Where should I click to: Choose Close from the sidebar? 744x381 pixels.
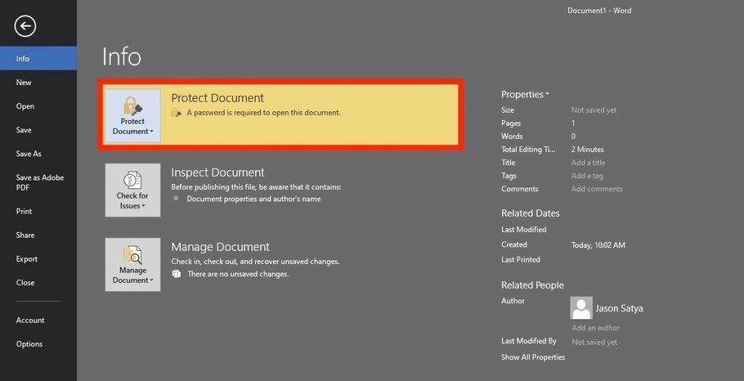tap(39, 282)
